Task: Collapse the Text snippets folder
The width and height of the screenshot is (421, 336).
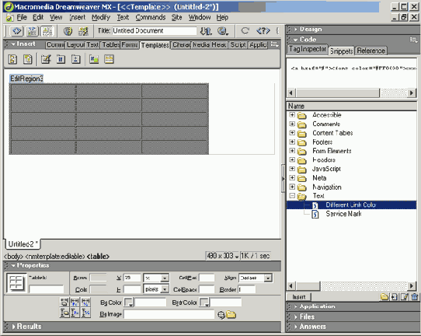Action: click(x=292, y=196)
